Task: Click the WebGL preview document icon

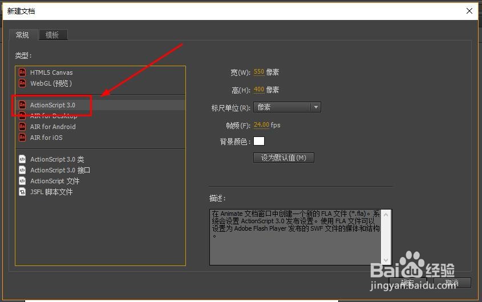Action: tap(22, 83)
